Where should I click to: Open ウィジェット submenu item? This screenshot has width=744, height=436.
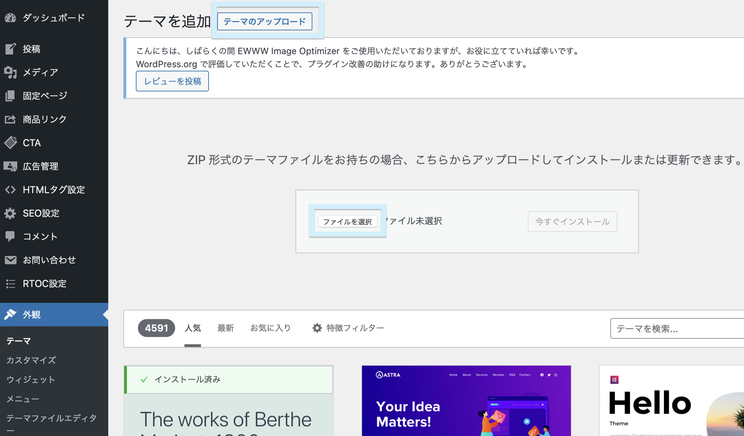(x=31, y=379)
